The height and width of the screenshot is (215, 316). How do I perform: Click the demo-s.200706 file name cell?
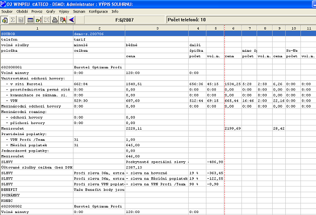[99, 34]
